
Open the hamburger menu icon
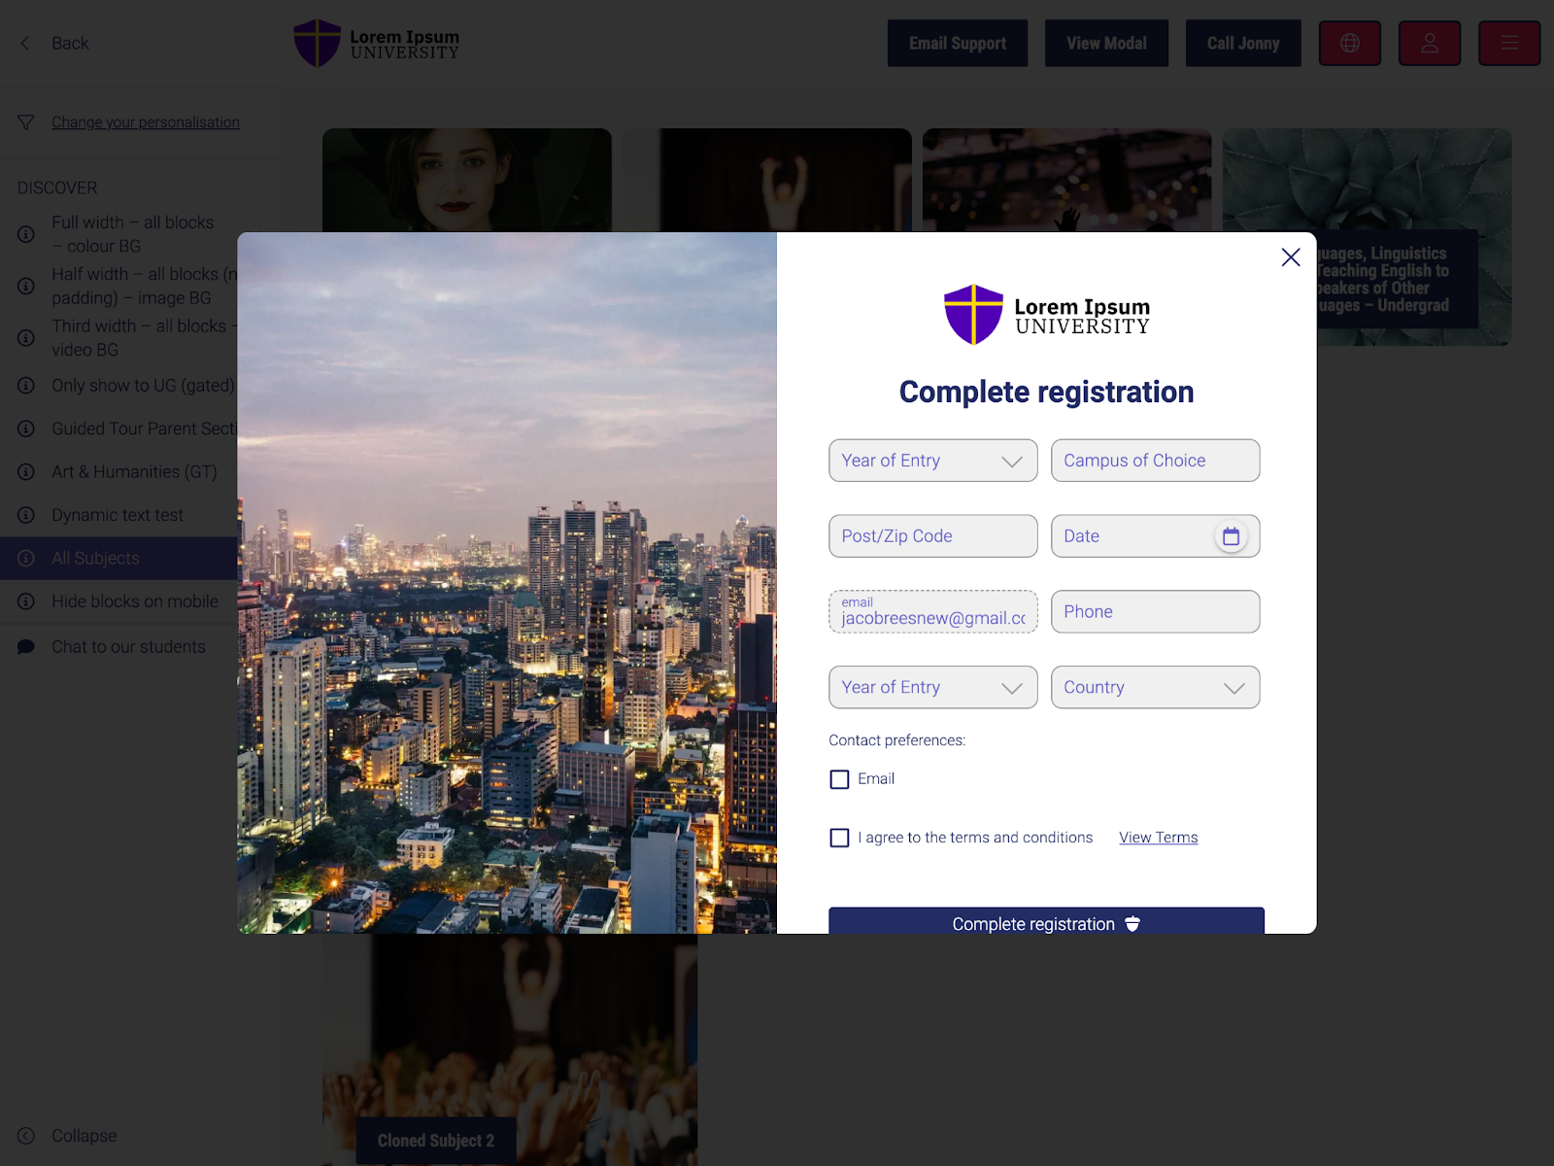click(1509, 43)
